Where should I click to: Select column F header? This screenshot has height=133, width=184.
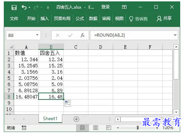pyautogui.click(x=150, y=47)
